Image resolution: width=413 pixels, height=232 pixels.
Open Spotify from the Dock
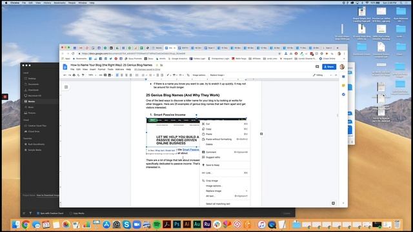point(157,224)
